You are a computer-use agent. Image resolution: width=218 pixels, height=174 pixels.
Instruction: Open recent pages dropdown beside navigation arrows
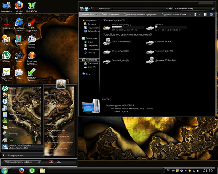(x=90, y=9)
